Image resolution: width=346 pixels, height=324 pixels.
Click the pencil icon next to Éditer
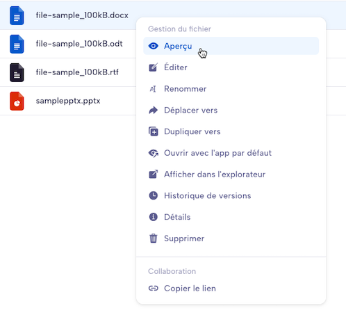pos(153,67)
